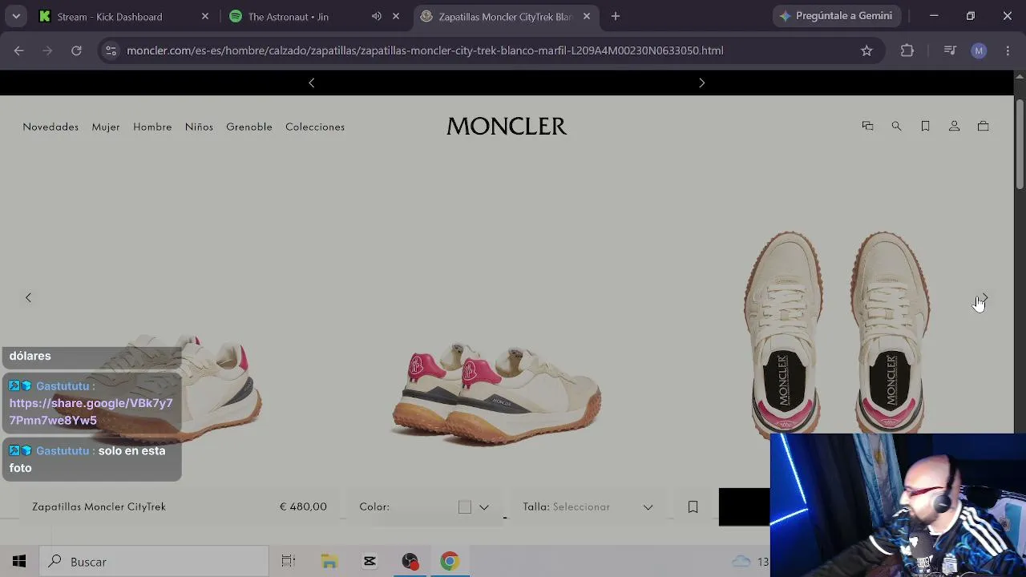Reload the current Moncler page
Image resolution: width=1026 pixels, height=577 pixels.
tap(76, 50)
